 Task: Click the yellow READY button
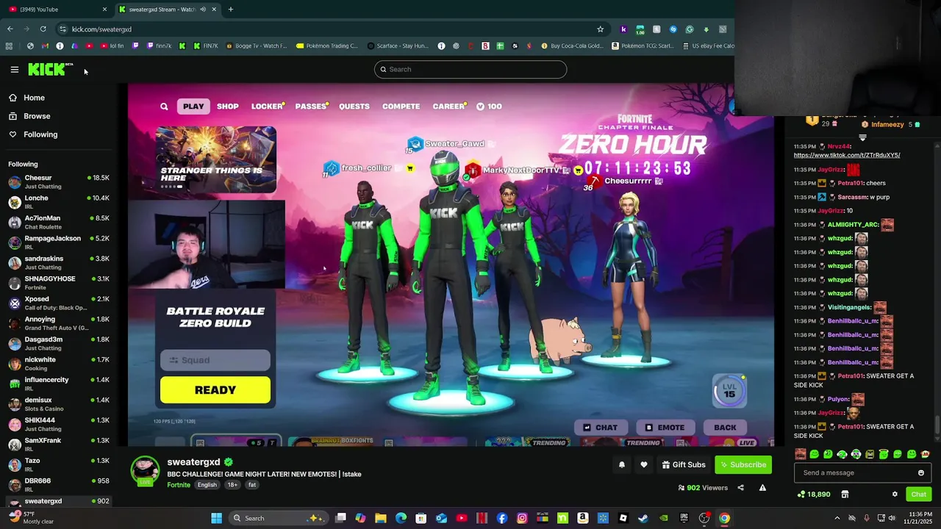coord(215,390)
